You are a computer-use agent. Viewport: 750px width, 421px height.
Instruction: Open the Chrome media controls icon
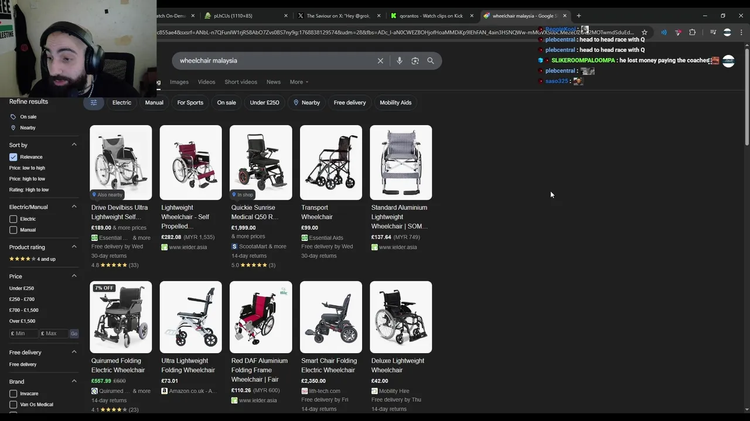coord(713,33)
